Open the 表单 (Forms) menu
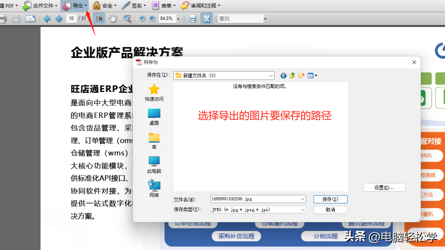 (164, 6)
